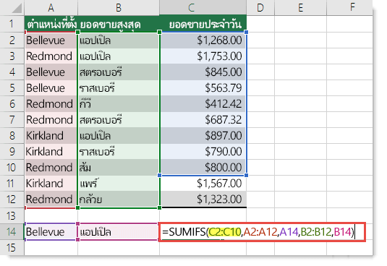Select column C header
387x266 pixels.
tap(203, 8)
